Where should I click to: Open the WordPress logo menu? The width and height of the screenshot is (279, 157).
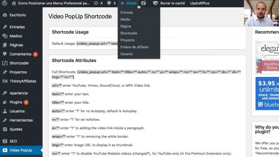point(5,3)
